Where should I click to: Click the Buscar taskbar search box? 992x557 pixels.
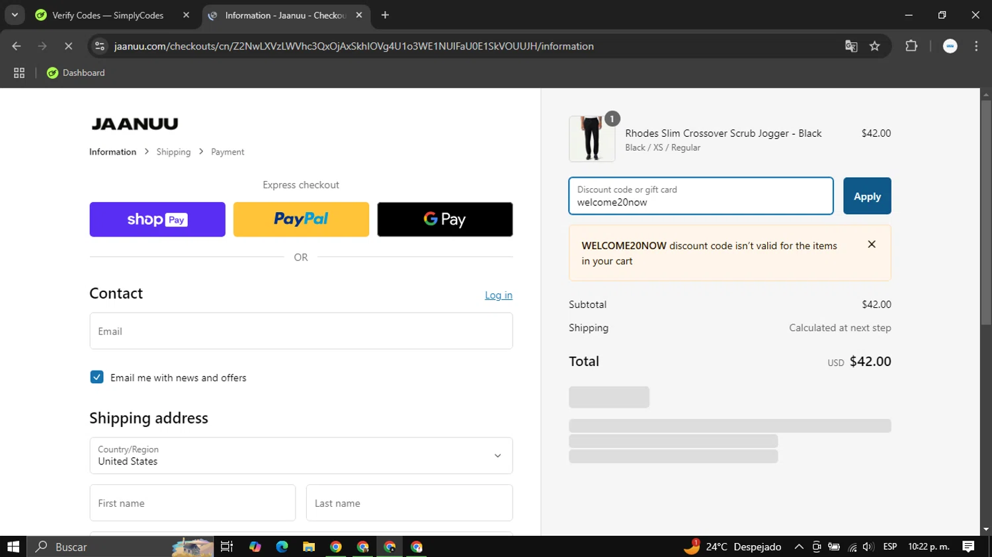click(120, 546)
